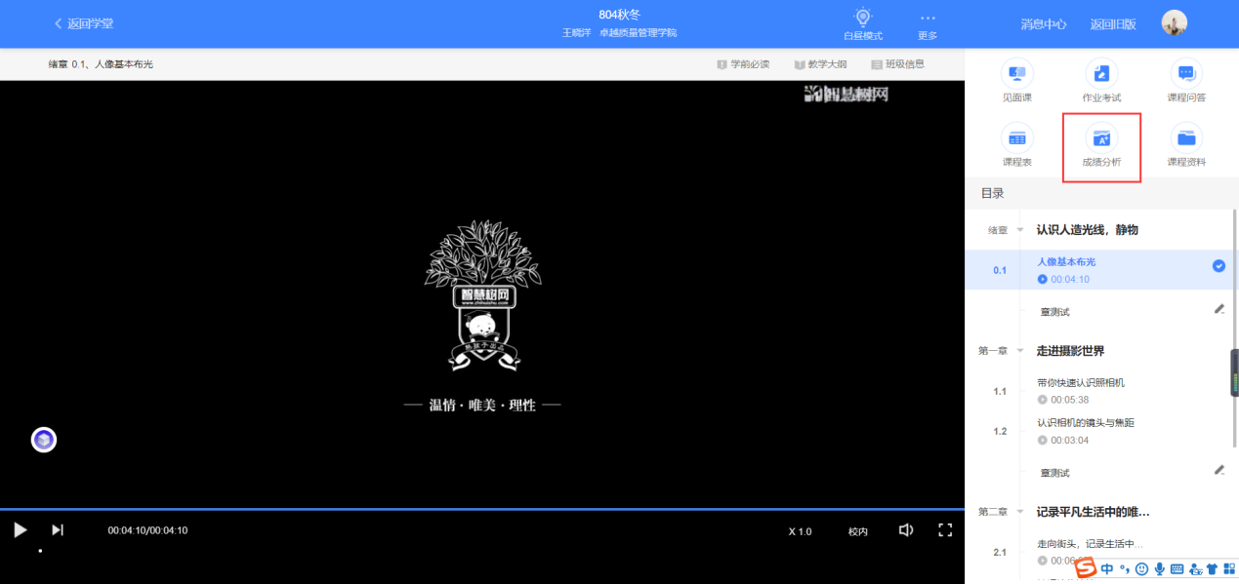
Task: Click chapter title 记录平凡生活中的唯…
Action: click(1093, 512)
